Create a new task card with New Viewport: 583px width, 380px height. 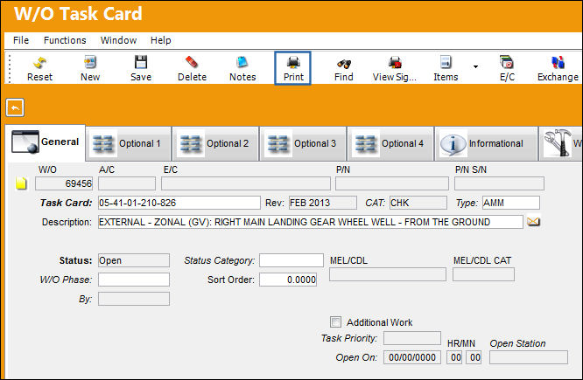tap(90, 68)
